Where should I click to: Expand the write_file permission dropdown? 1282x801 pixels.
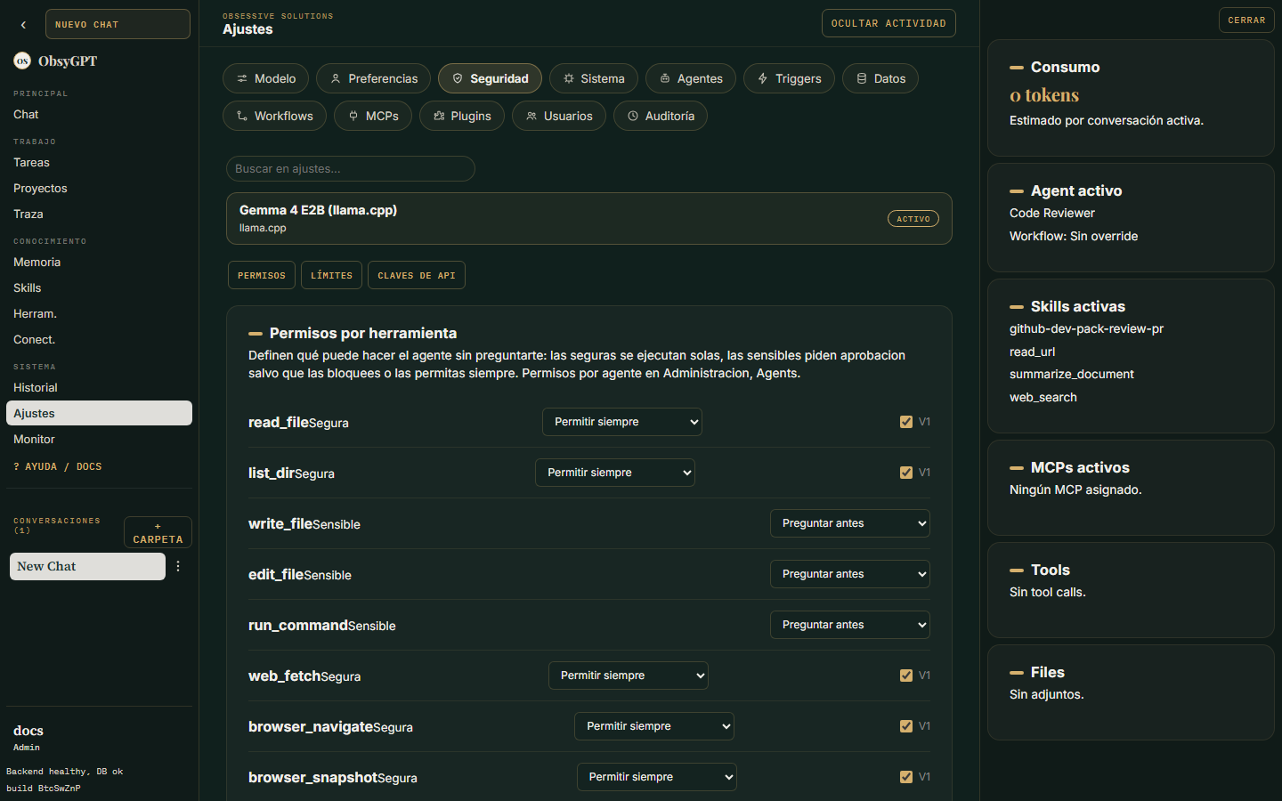(850, 523)
